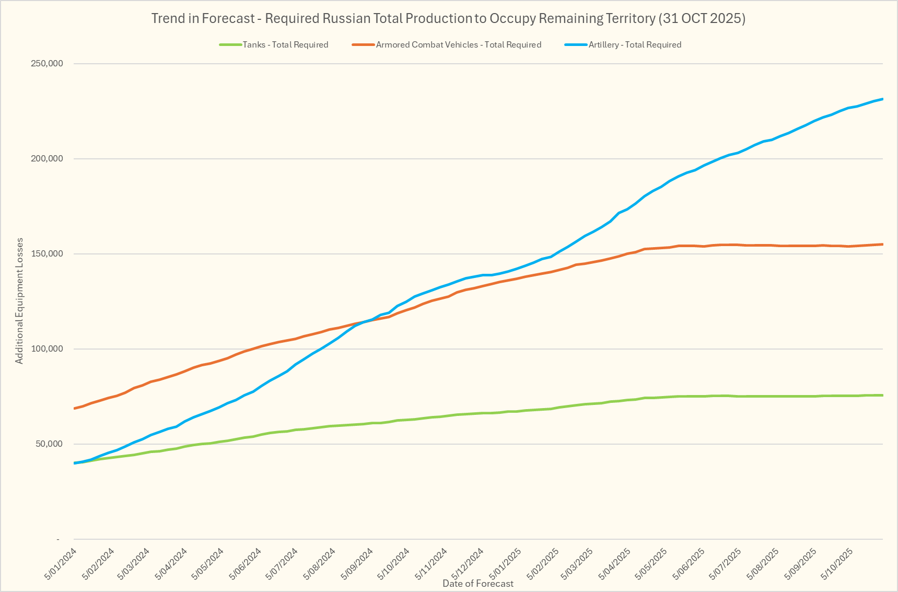Select the orange Armored Combat Vehicles legend marker
The image size is (898, 592).
(x=363, y=45)
